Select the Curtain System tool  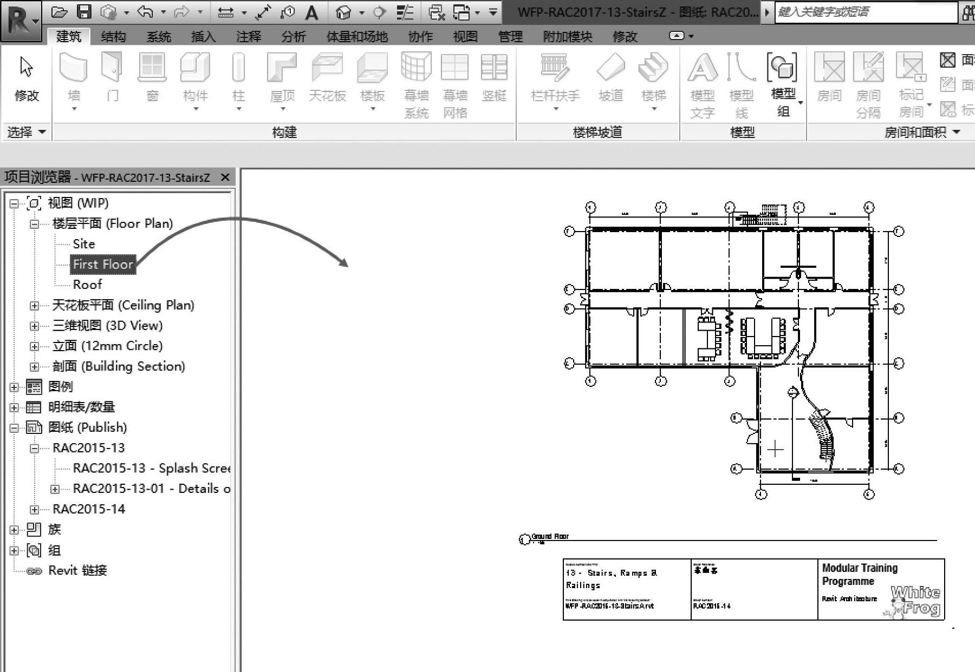(416, 85)
